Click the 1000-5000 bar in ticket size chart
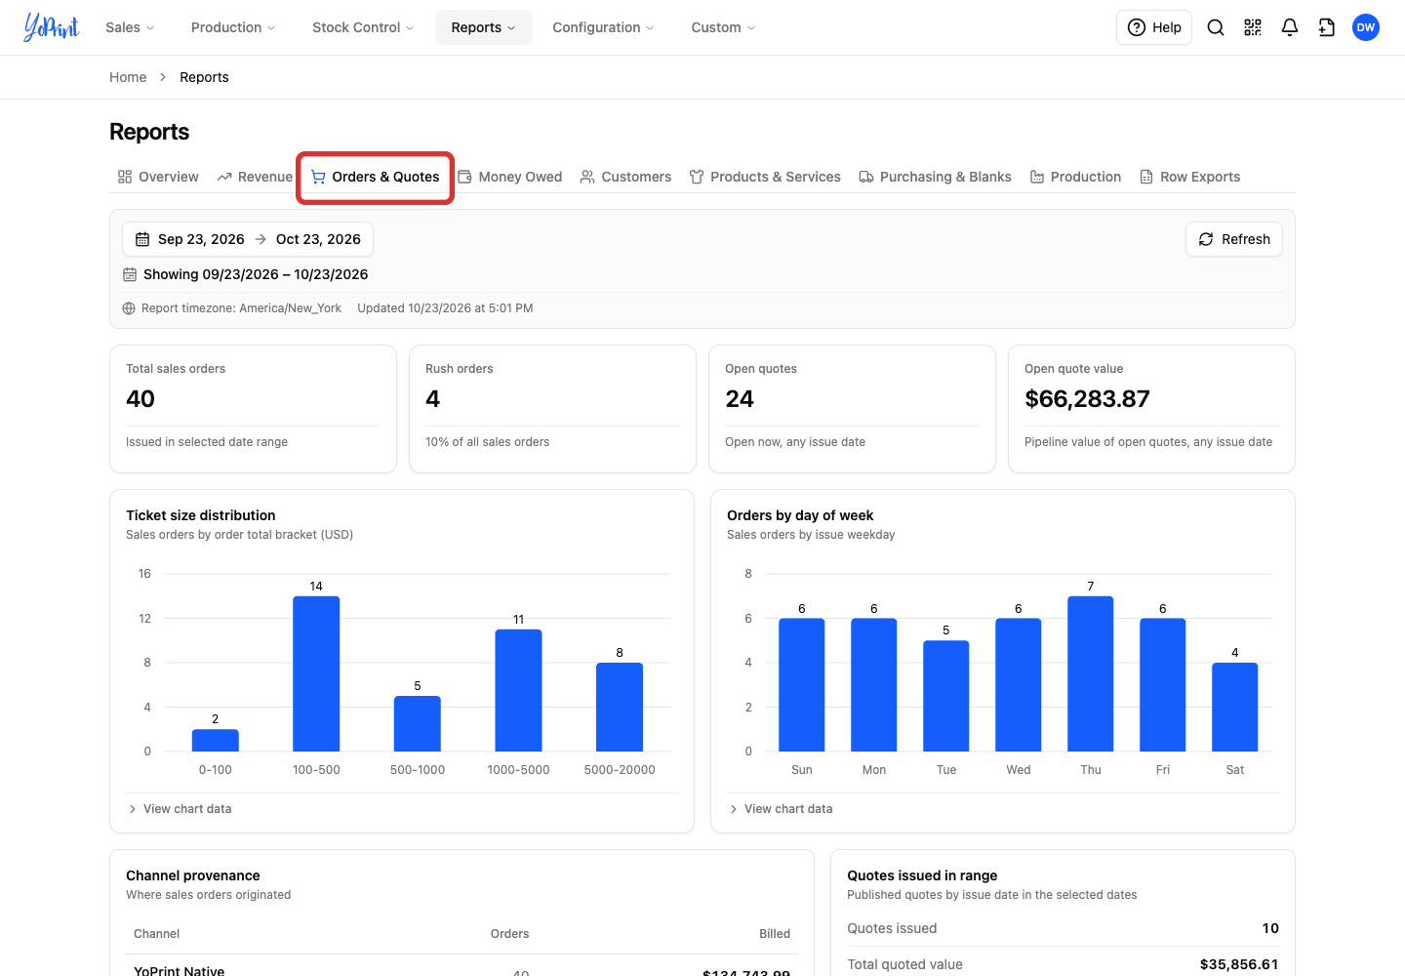 coord(518,690)
